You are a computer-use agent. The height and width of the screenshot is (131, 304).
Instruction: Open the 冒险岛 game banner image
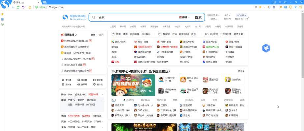click(133, 85)
